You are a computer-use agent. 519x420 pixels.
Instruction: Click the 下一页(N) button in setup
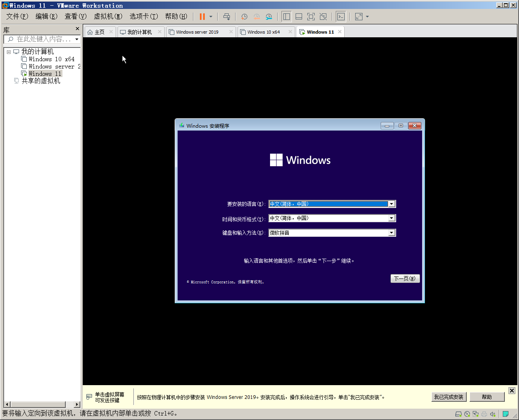pos(405,279)
